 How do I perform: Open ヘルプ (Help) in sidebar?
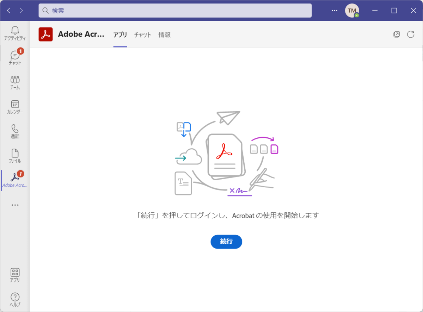(x=15, y=300)
